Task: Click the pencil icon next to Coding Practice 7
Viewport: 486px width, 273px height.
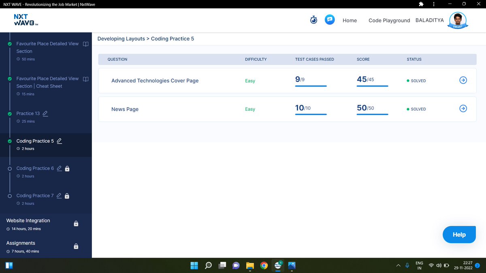Action: [x=59, y=196]
